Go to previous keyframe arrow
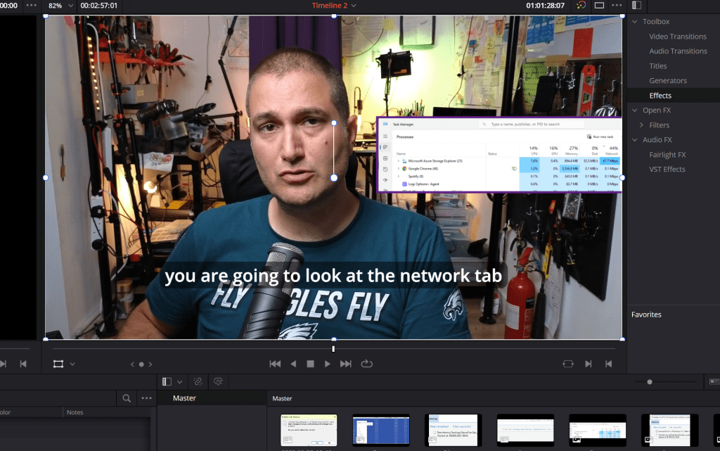This screenshot has height=451, width=720. click(132, 364)
